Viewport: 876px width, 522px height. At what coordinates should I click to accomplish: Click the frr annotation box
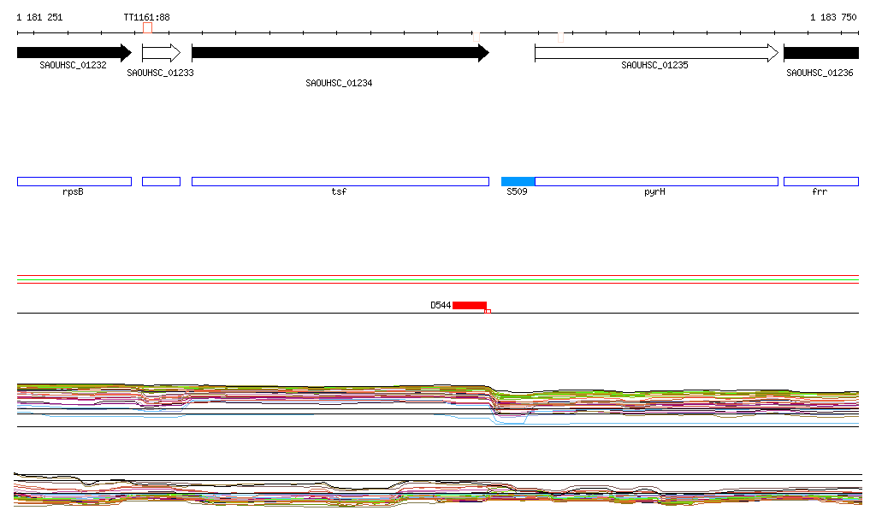[x=820, y=181]
